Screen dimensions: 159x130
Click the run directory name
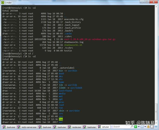(x=61, y=108)
